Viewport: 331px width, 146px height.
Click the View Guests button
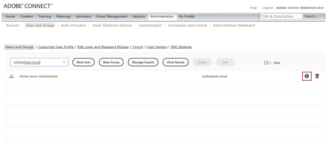pos(176,62)
